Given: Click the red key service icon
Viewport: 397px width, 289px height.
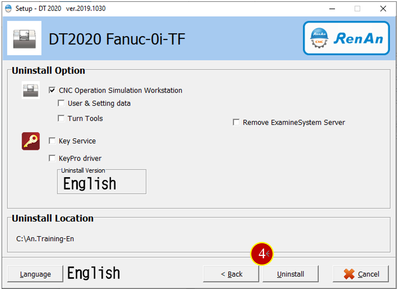Looking at the screenshot, I should [x=31, y=141].
